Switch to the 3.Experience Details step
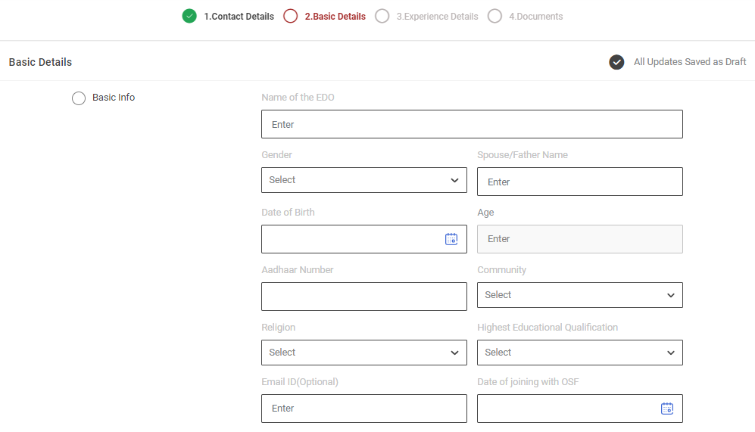Screen dimensions: 755x432 click(x=437, y=17)
